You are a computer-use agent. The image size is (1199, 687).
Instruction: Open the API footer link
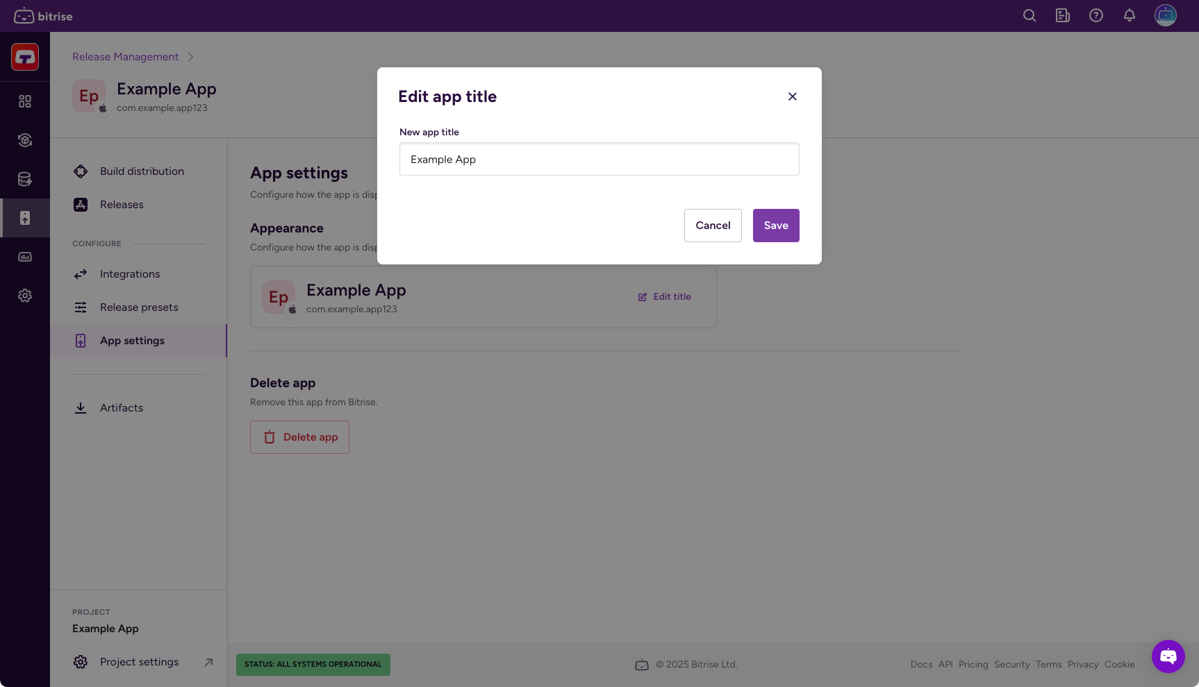945,665
